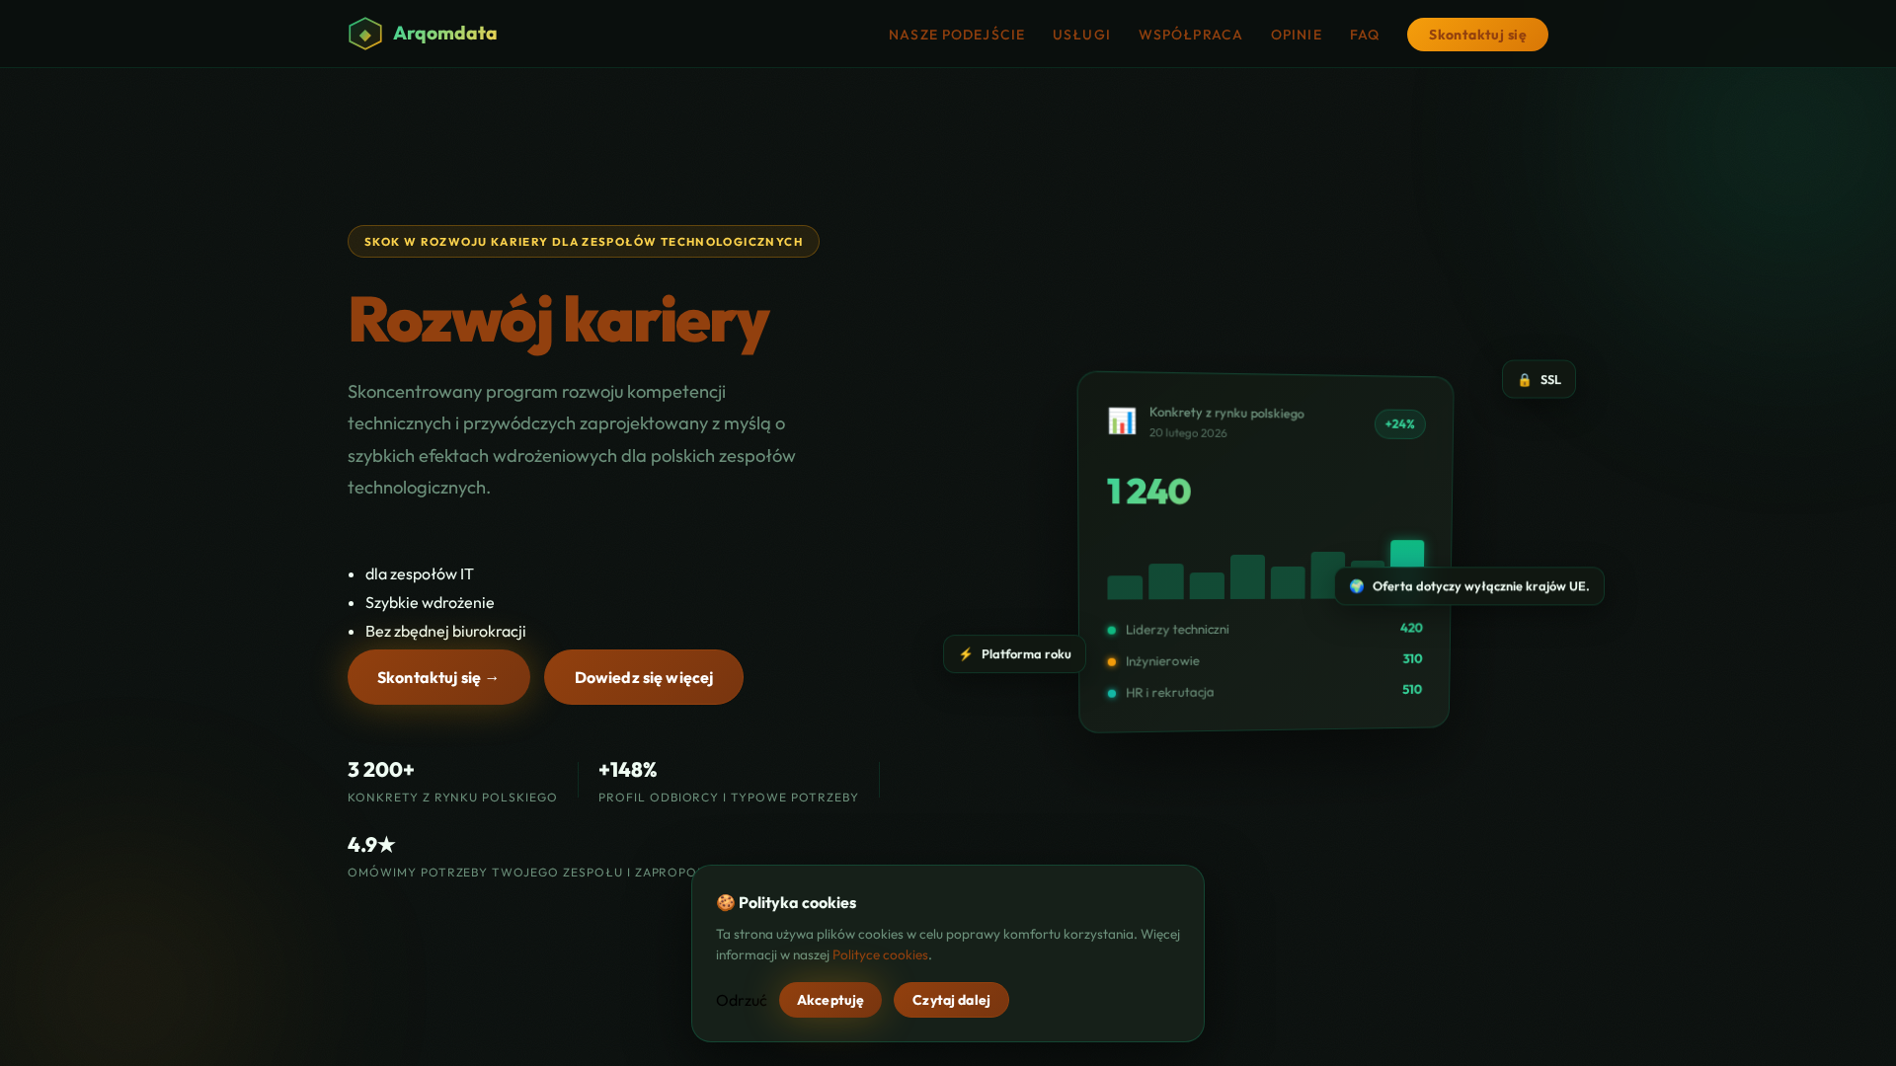Viewport: 1896px width, 1066px height.
Task: Click the value 420 in card
Action: pos(1411,628)
